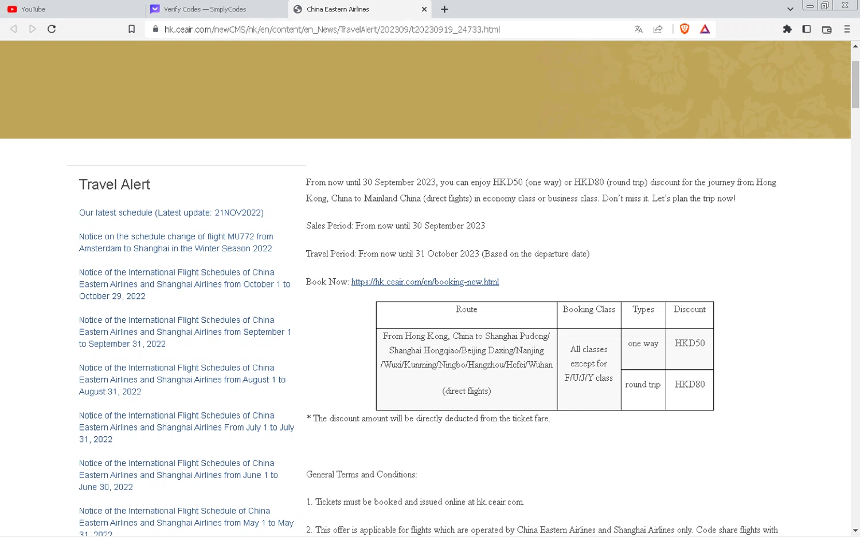This screenshot has height=537, width=860.
Task: Share this page link
Action: [658, 29]
